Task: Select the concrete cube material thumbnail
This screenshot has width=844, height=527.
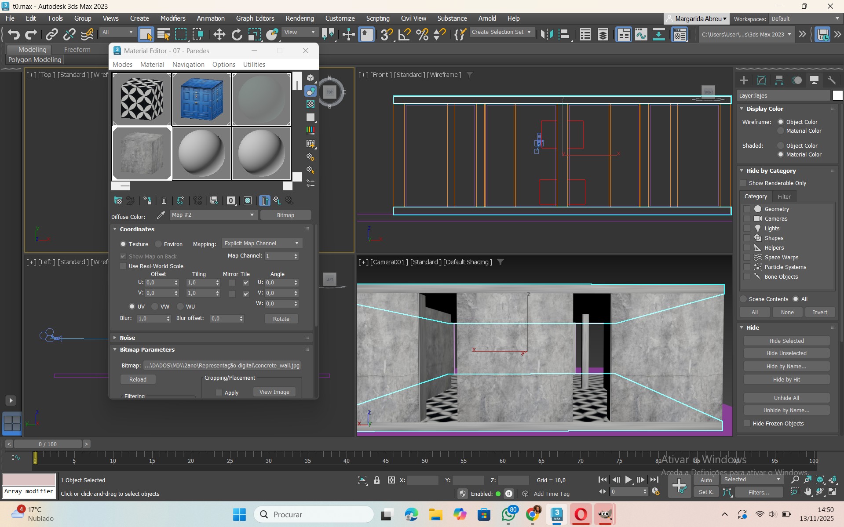Action: (142, 153)
